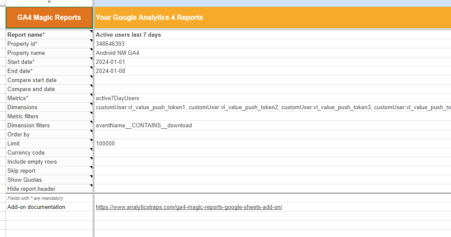This screenshot has width=451, height=237.
Task: Click the Dimension filters label cell
Action: 49,125
